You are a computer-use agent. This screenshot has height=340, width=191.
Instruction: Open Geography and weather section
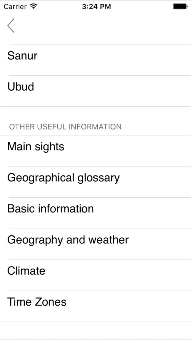[x=95, y=244]
